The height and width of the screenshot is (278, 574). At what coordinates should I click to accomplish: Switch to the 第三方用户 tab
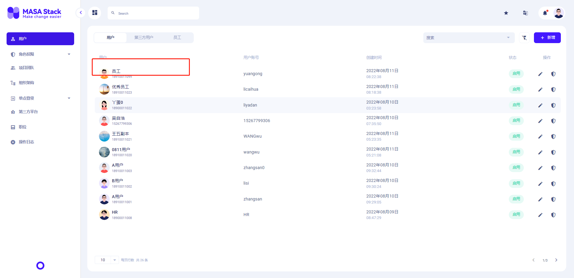tap(144, 37)
